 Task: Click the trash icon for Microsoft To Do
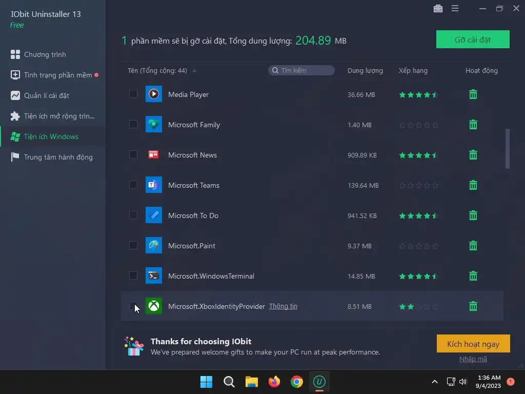point(473,215)
